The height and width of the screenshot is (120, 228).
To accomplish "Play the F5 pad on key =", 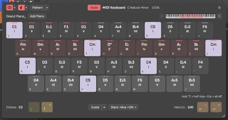I will click(x=205, y=30).
